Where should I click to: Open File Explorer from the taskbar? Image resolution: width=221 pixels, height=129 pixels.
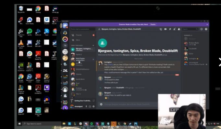[x=64, y=124]
